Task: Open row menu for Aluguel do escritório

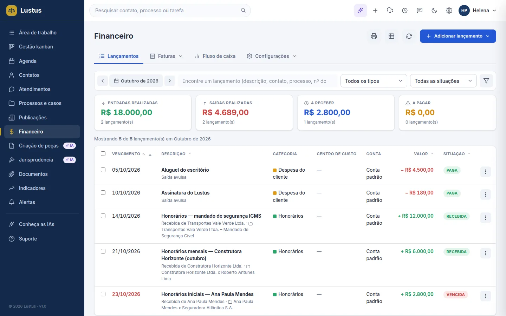Action: click(486, 172)
